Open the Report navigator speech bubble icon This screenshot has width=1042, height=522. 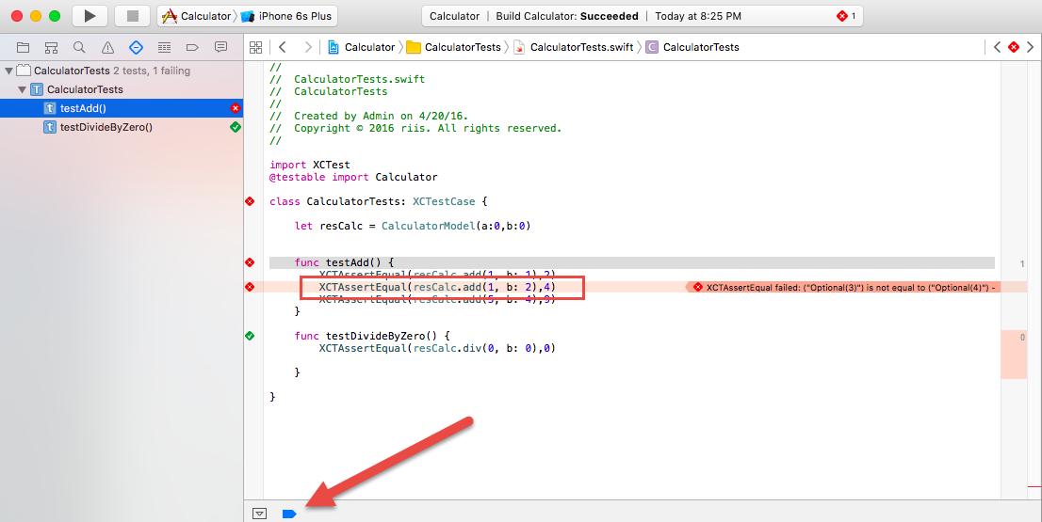[220, 47]
